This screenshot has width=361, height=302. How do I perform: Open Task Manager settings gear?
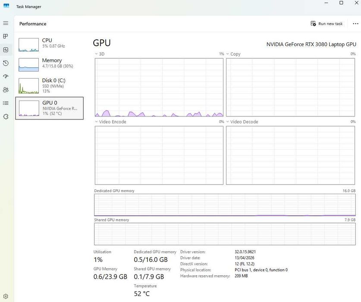point(6,296)
